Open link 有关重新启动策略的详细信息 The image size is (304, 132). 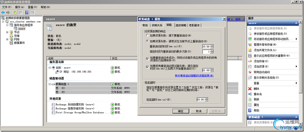coord(194,75)
